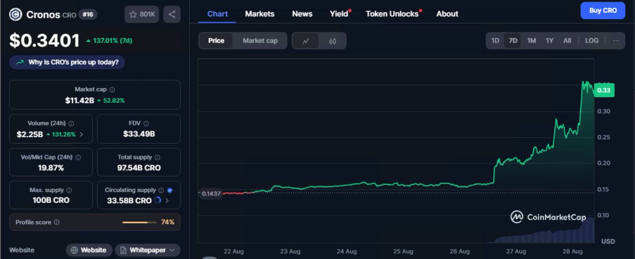Toggle chart to Market cap view
635x259 pixels.
pos(260,41)
